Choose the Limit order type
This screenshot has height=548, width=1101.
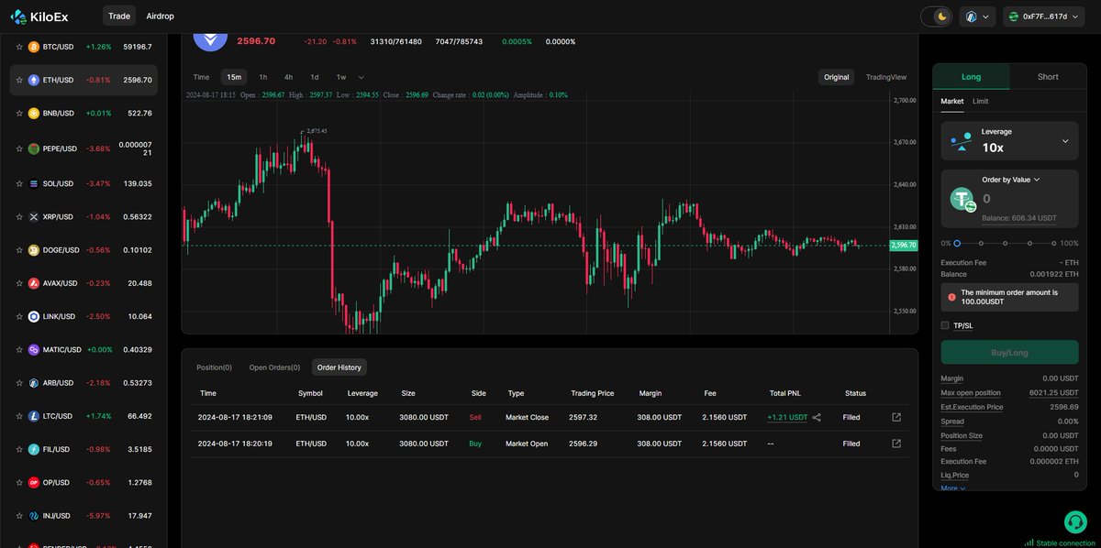coord(981,101)
